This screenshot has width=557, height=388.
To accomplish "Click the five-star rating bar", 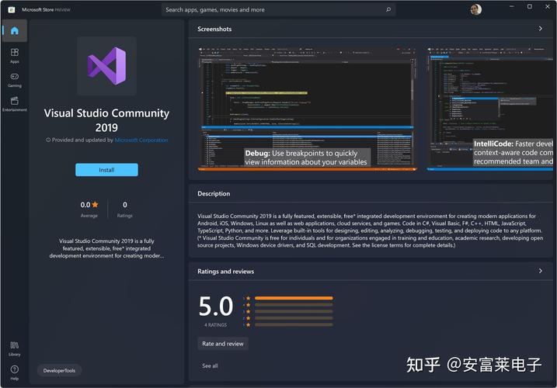I will click(294, 298).
